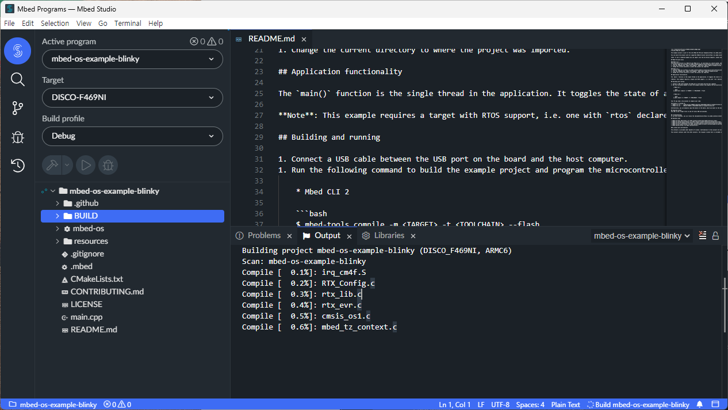The image size is (728, 410).
Task: Open the Edit menu
Action: pyautogui.click(x=28, y=23)
